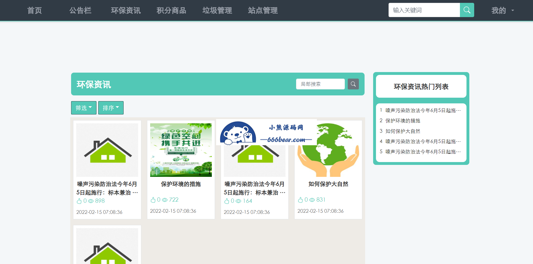The height and width of the screenshot is (264, 533).
Task: Click the 环保资讯 section header title
Action: click(94, 85)
